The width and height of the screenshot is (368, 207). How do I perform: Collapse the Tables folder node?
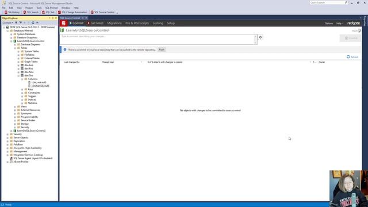point(15,48)
